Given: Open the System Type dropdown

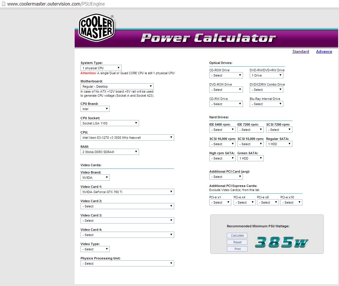Looking at the screenshot, I should point(101,68).
